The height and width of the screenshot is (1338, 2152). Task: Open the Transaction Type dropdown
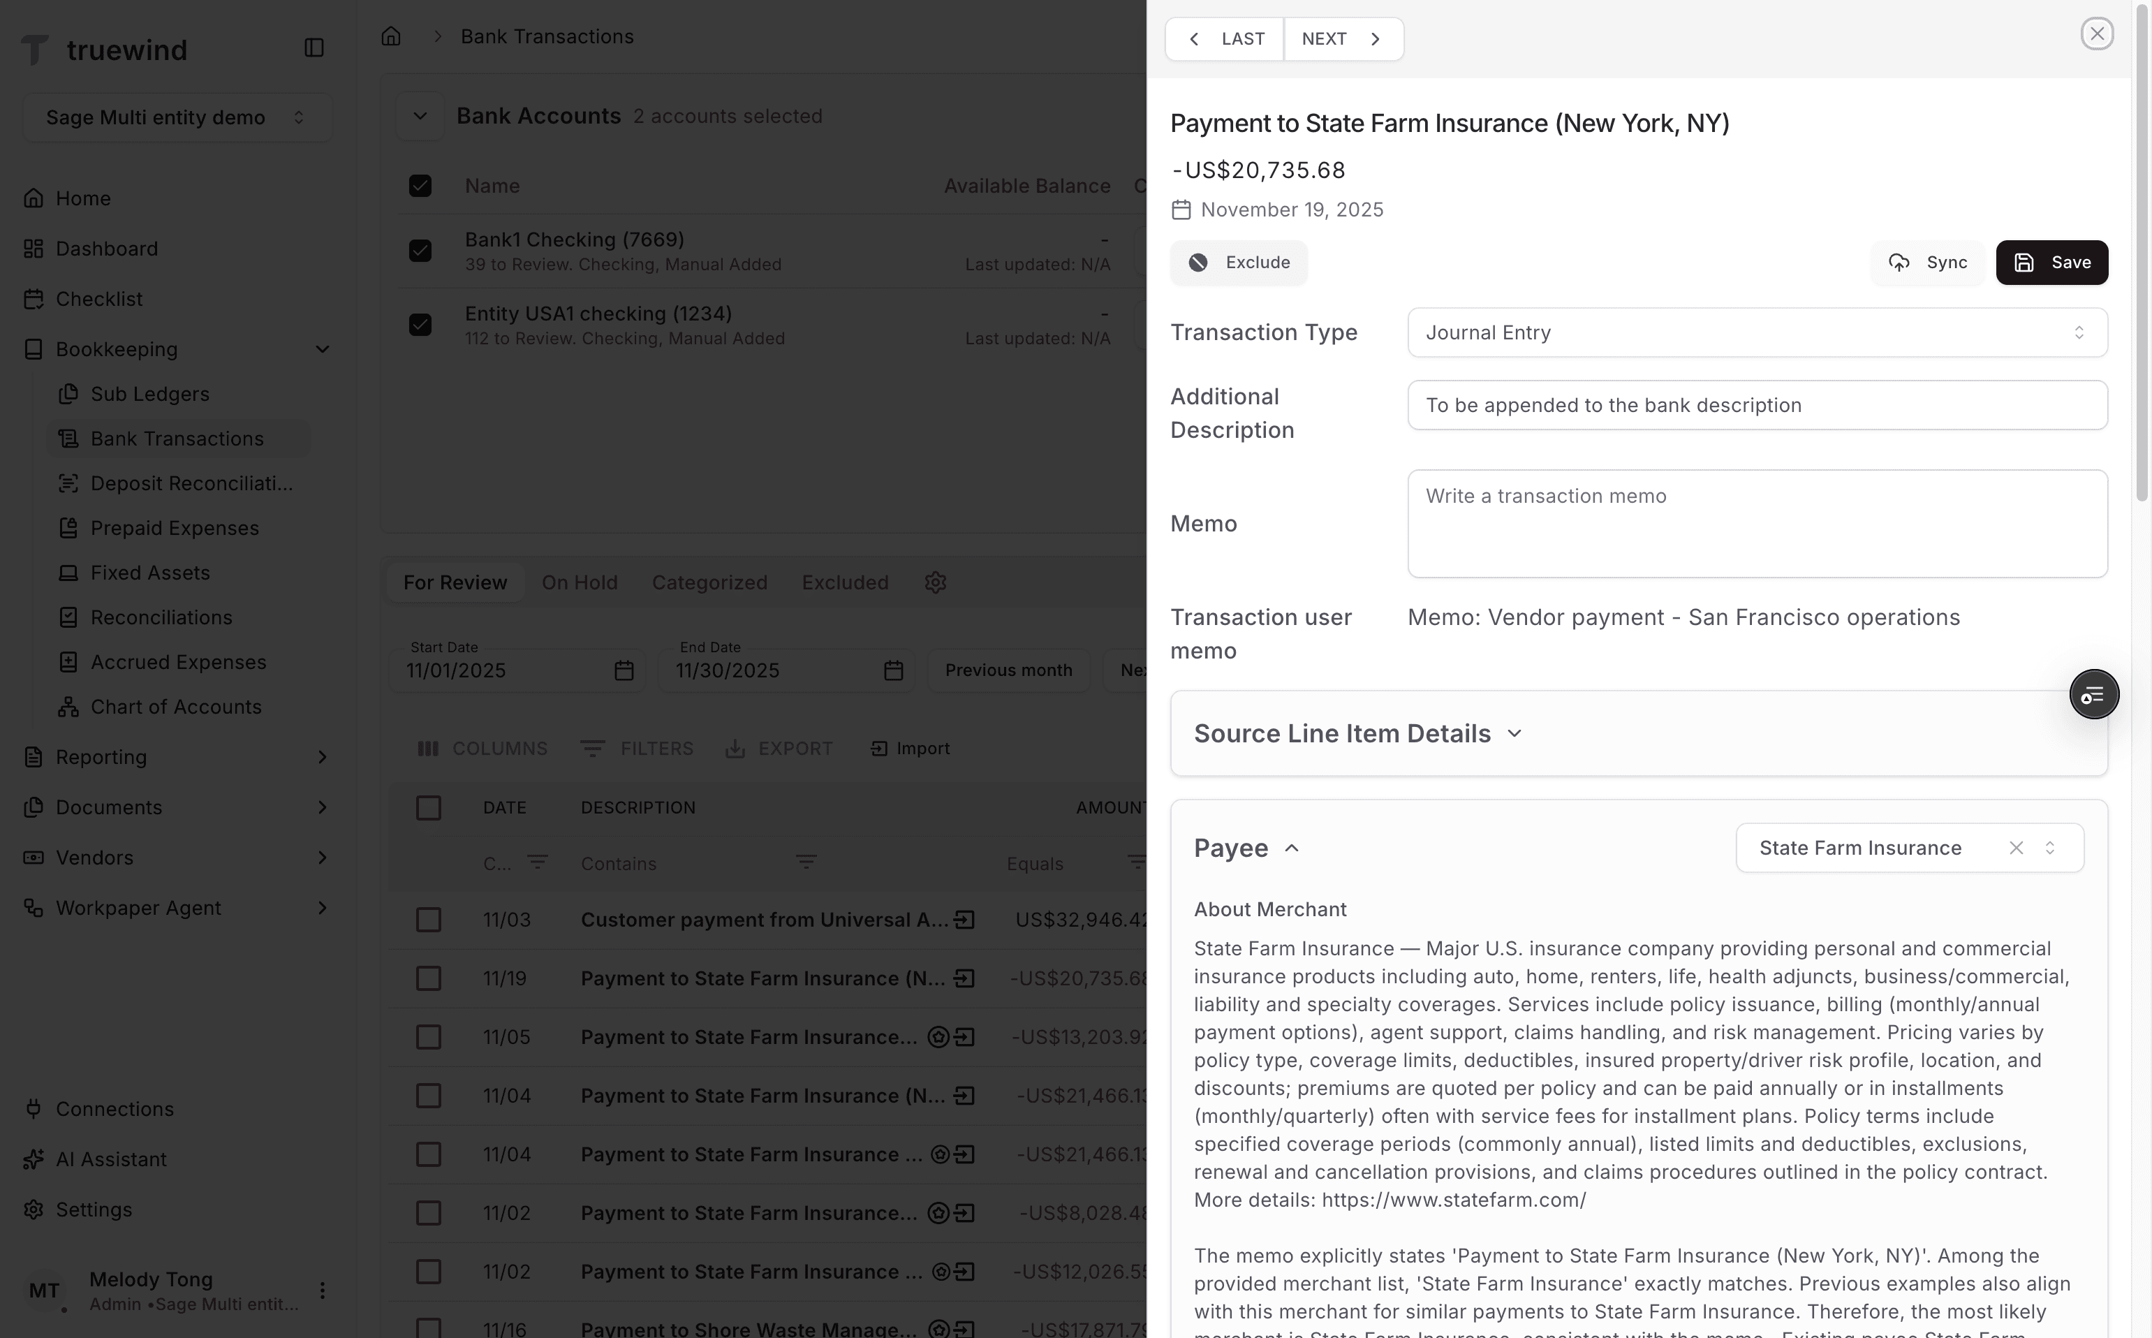pyautogui.click(x=1757, y=332)
